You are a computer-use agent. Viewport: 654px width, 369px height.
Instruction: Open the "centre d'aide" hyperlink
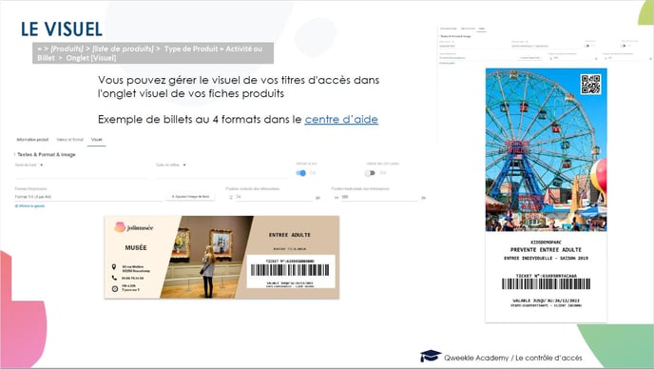pos(341,120)
